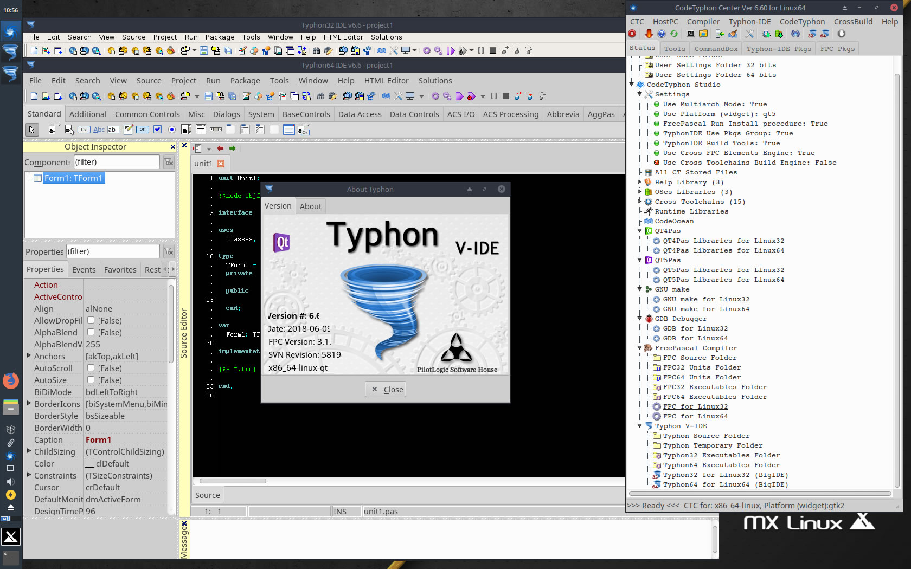Pick the TToggleBox 'on' component icon
This screenshot has width=911, height=569.
[x=143, y=130]
